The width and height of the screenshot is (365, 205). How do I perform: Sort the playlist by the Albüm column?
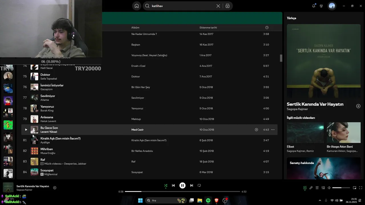(135, 28)
